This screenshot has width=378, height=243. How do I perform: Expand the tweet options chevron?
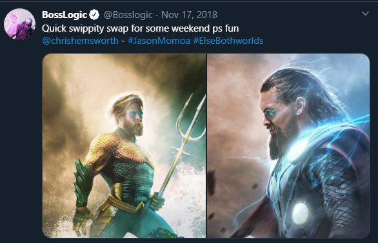366,14
